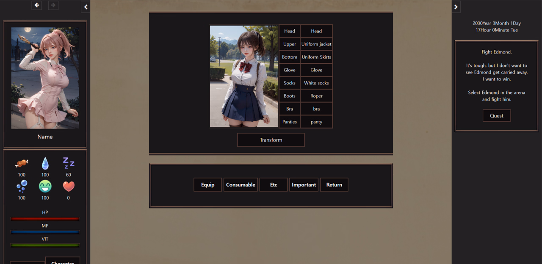Click the schoolgirl outfit preview image
542x264 pixels.
[244, 76]
